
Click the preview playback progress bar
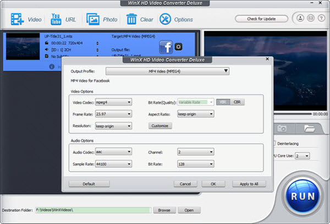click(293, 114)
